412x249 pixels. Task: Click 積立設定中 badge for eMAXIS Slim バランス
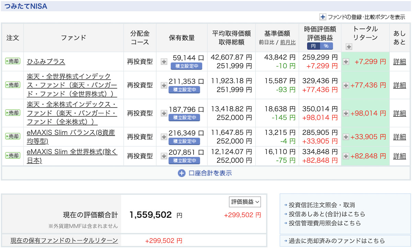click(184, 141)
